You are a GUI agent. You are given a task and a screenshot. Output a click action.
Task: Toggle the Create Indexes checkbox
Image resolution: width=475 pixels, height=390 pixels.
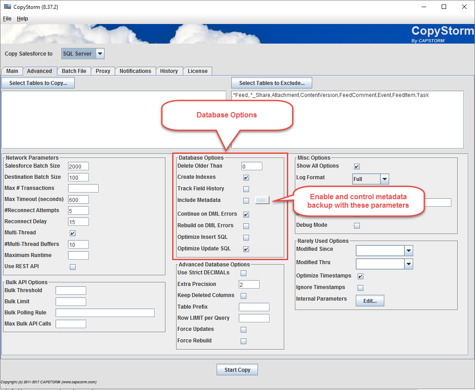pyautogui.click(x=246, y=178)
